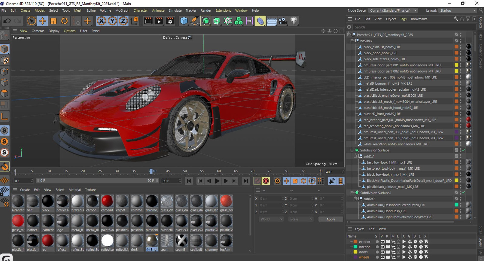This screenshot has height=261, width=484.
Task: Open the Scale mode dropdown
Action: 301,219
